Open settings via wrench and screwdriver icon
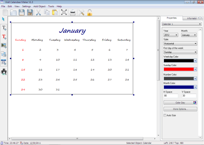Image resolution: width=204 pixels, height=145 pixels. [82, 12]
